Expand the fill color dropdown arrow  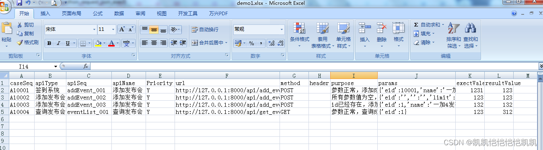pyautogui.click(x=105, y=43)
